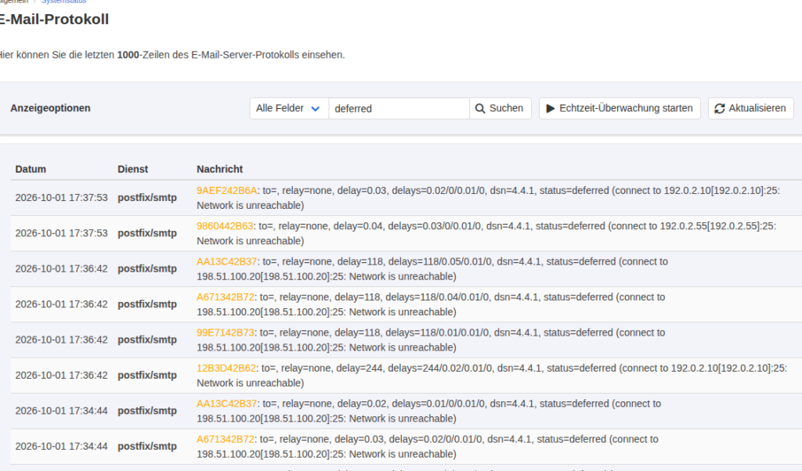
Task: Focus the search field containing deferred
Action: (399, 108)
